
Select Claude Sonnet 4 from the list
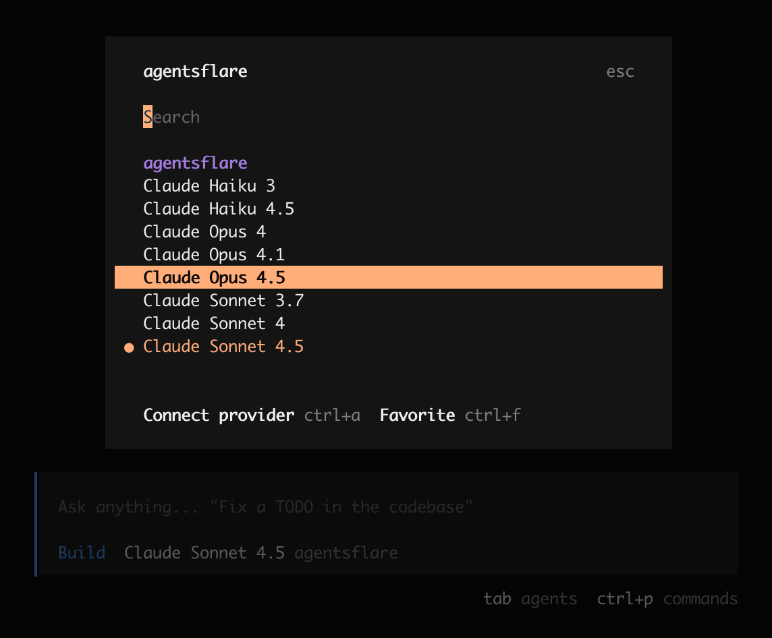click(x=214, y=323)
